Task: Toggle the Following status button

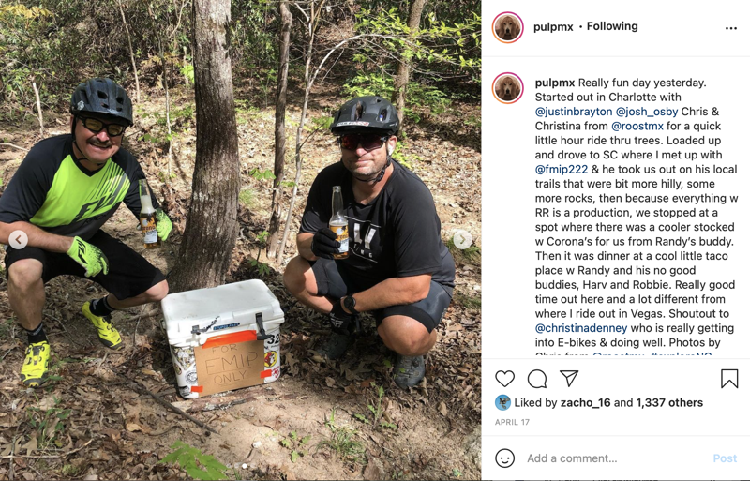Action: point(612,26)
